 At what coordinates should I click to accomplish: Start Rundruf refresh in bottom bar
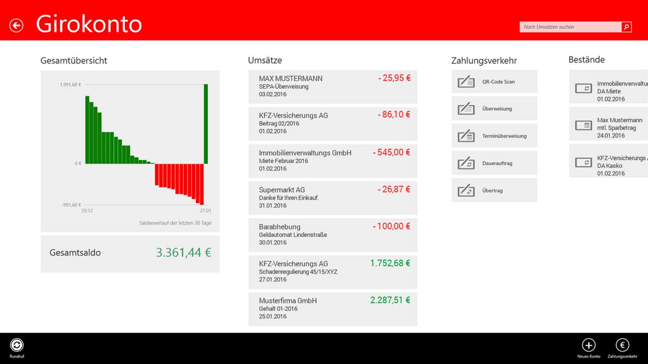[17, 345]
